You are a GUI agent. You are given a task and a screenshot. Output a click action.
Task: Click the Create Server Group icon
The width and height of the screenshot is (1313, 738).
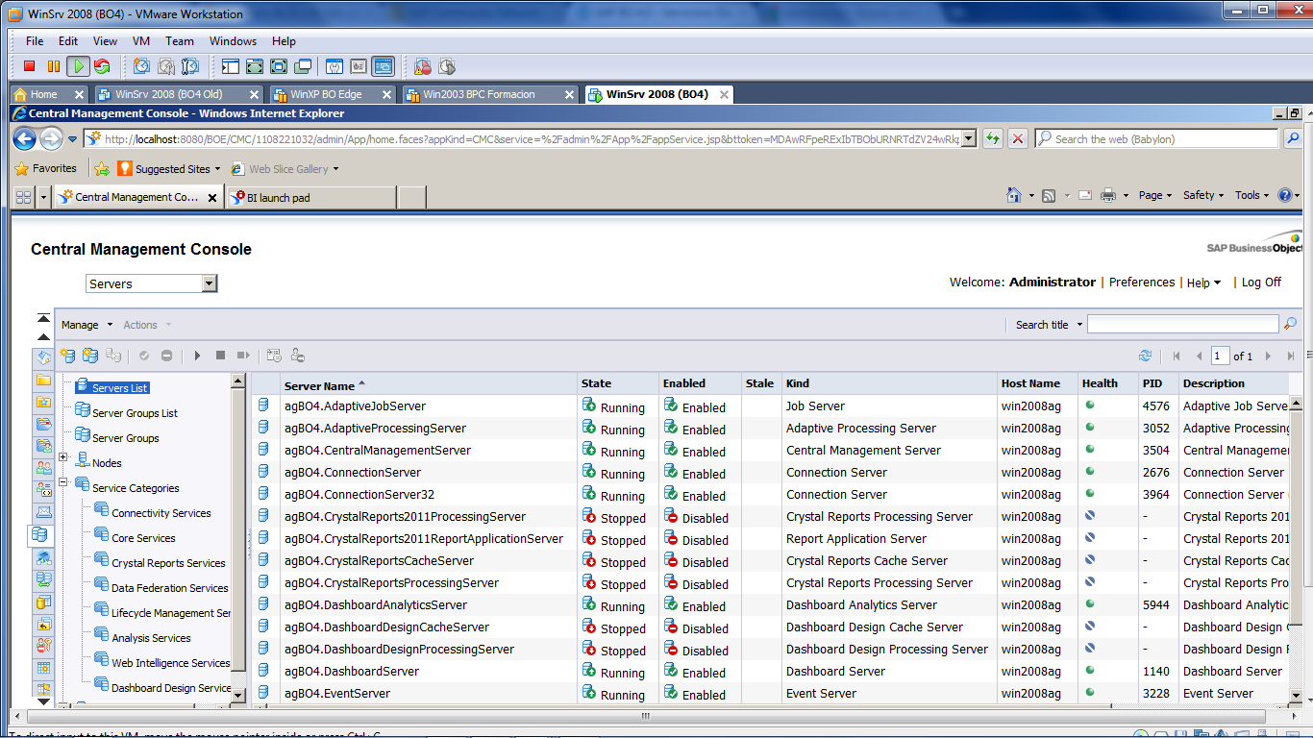(90, 356)
